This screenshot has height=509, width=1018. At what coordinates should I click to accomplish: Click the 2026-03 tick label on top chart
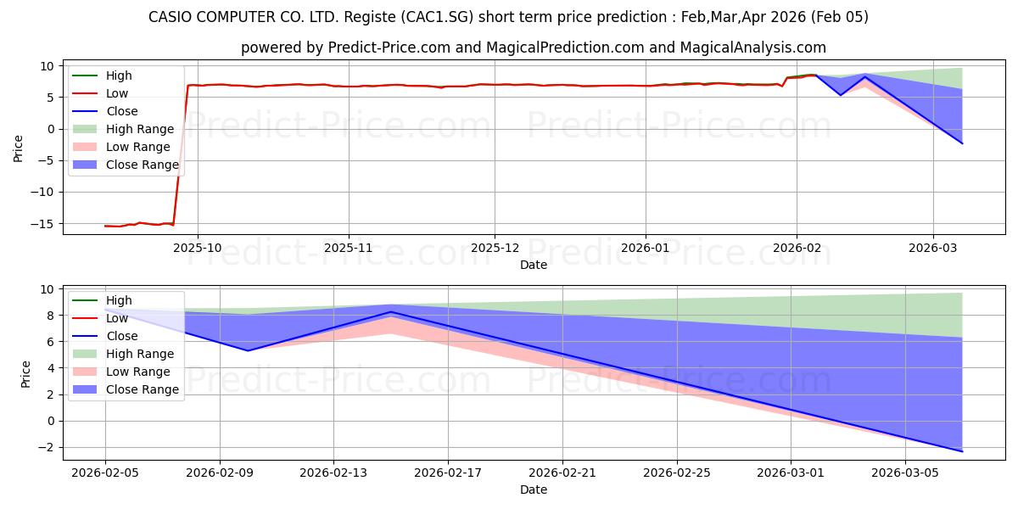933,249
